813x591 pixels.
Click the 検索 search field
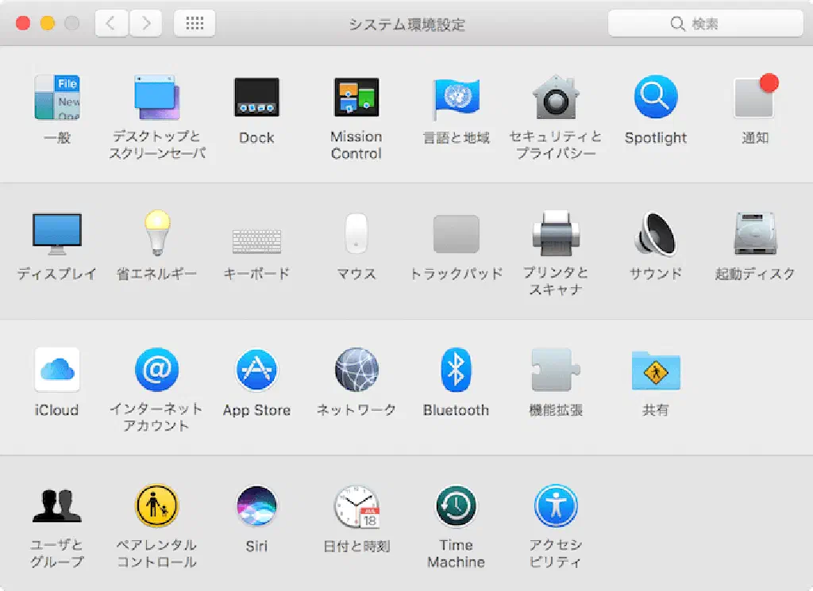[x=705, y=24]
